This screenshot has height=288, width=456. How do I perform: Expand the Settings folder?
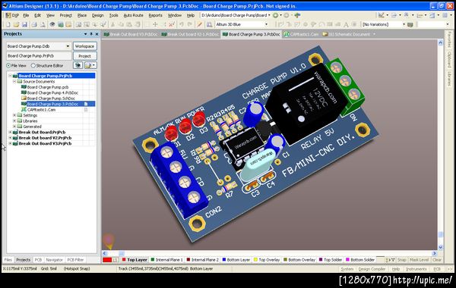click(x=14, y=115)
